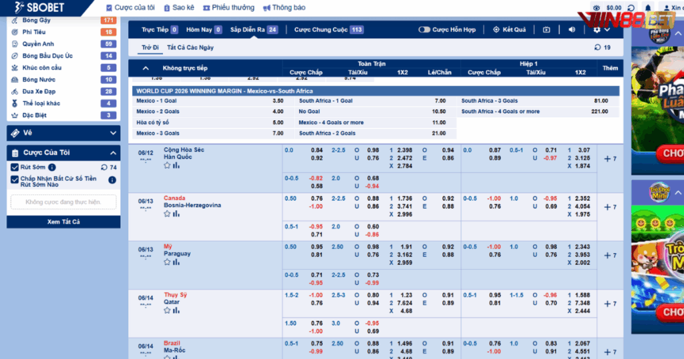The width and height of the screenshot is (684, 359).
Task: Open Thông báo announcements menu
Action: tap(284, 7)
